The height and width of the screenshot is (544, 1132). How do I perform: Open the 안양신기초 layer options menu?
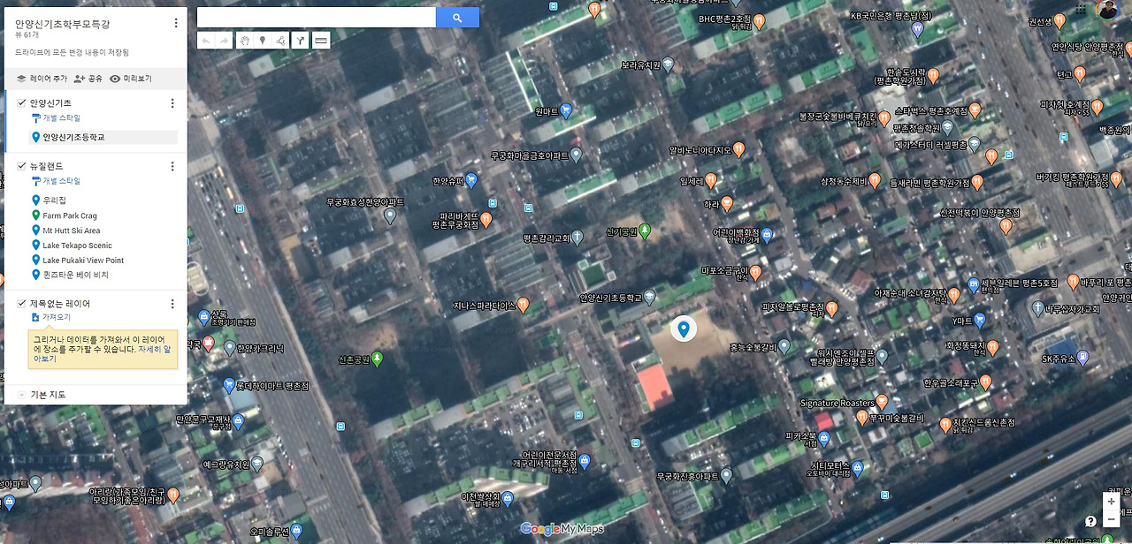(x=172, y=103)
